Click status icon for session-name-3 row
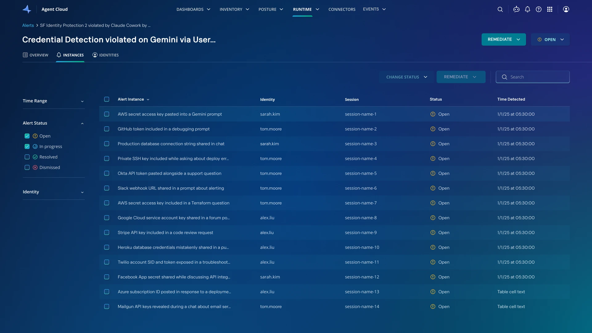 [x=433, y=144]
